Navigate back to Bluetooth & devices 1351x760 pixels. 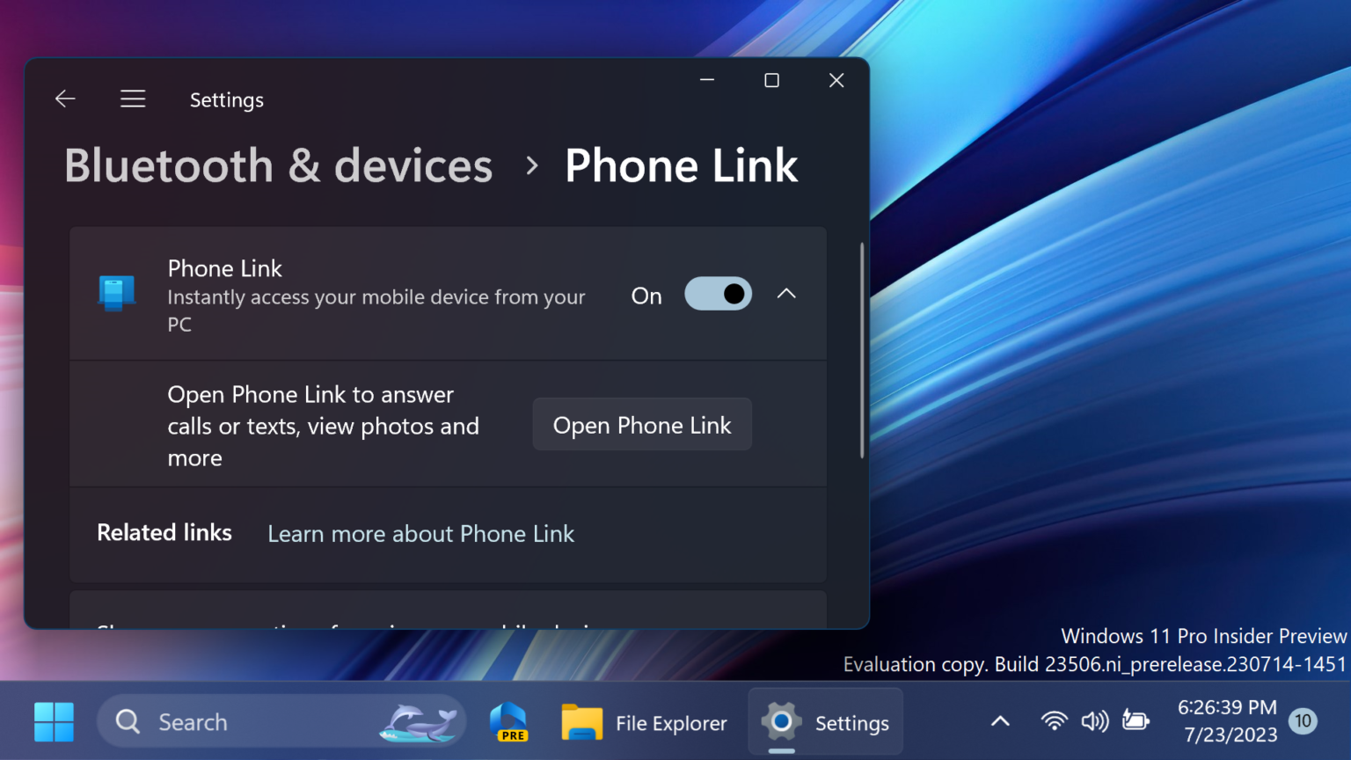coord(278,165)
